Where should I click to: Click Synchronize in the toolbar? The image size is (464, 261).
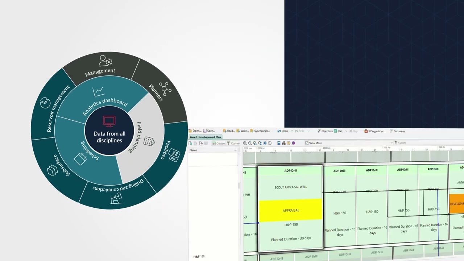tap(260, 131)
